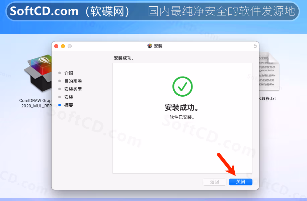Image resolution: width=307 pixels, height=201 pixels.
Task: Open the CorelDRAW Graphics package icon
Action: pos(37,73)
